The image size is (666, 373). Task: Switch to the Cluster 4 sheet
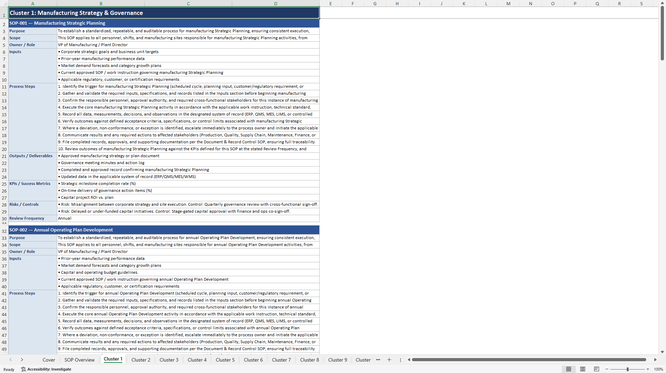click(197, 360)
